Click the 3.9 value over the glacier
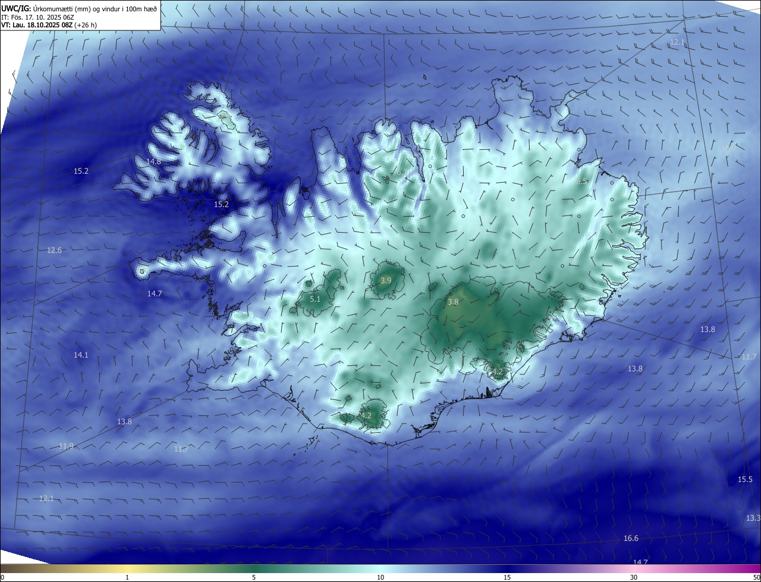Screen dimensions: 761x582 386,280
